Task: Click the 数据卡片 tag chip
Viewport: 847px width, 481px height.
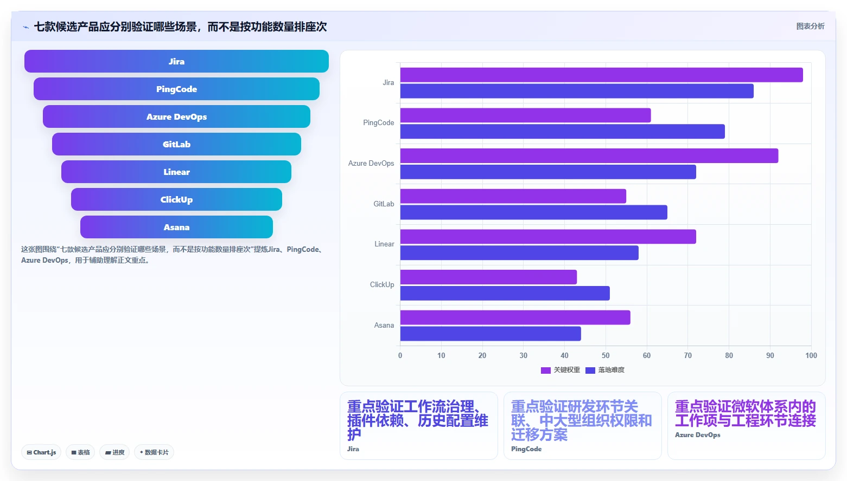Action: pyautogui.click(x=154, y=452)
